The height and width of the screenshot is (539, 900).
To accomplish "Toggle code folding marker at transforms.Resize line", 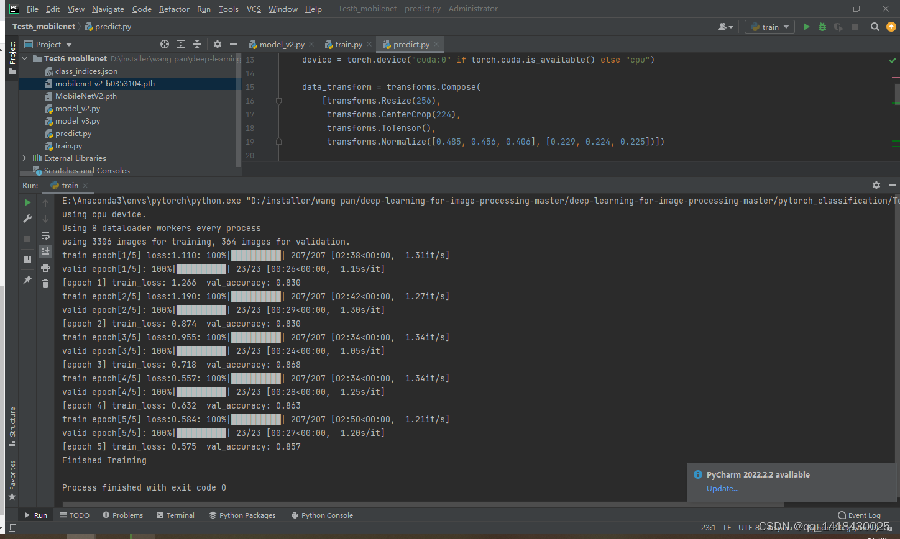I will [x=278, y=101].
